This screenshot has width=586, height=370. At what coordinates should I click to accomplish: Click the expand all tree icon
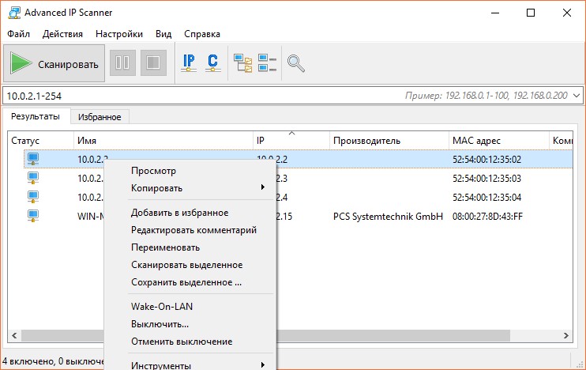tap(242, 62)
